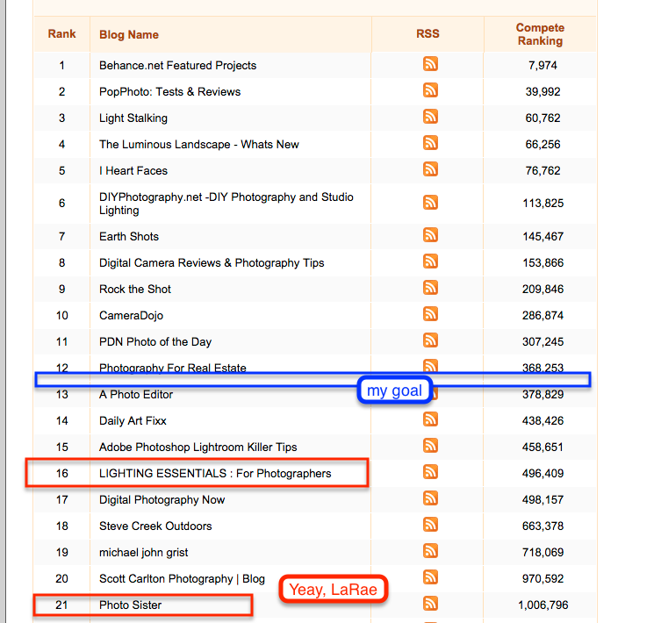The width and height of the screenshot is (661, 623).
Task: Open RSS feed for Behance.net Featured Projects
Action: [430, 64]
